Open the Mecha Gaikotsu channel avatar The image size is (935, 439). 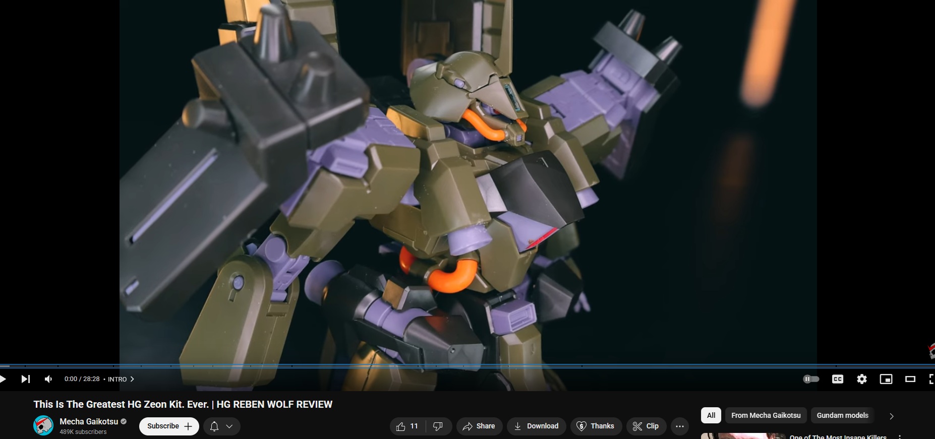(43, 425)
